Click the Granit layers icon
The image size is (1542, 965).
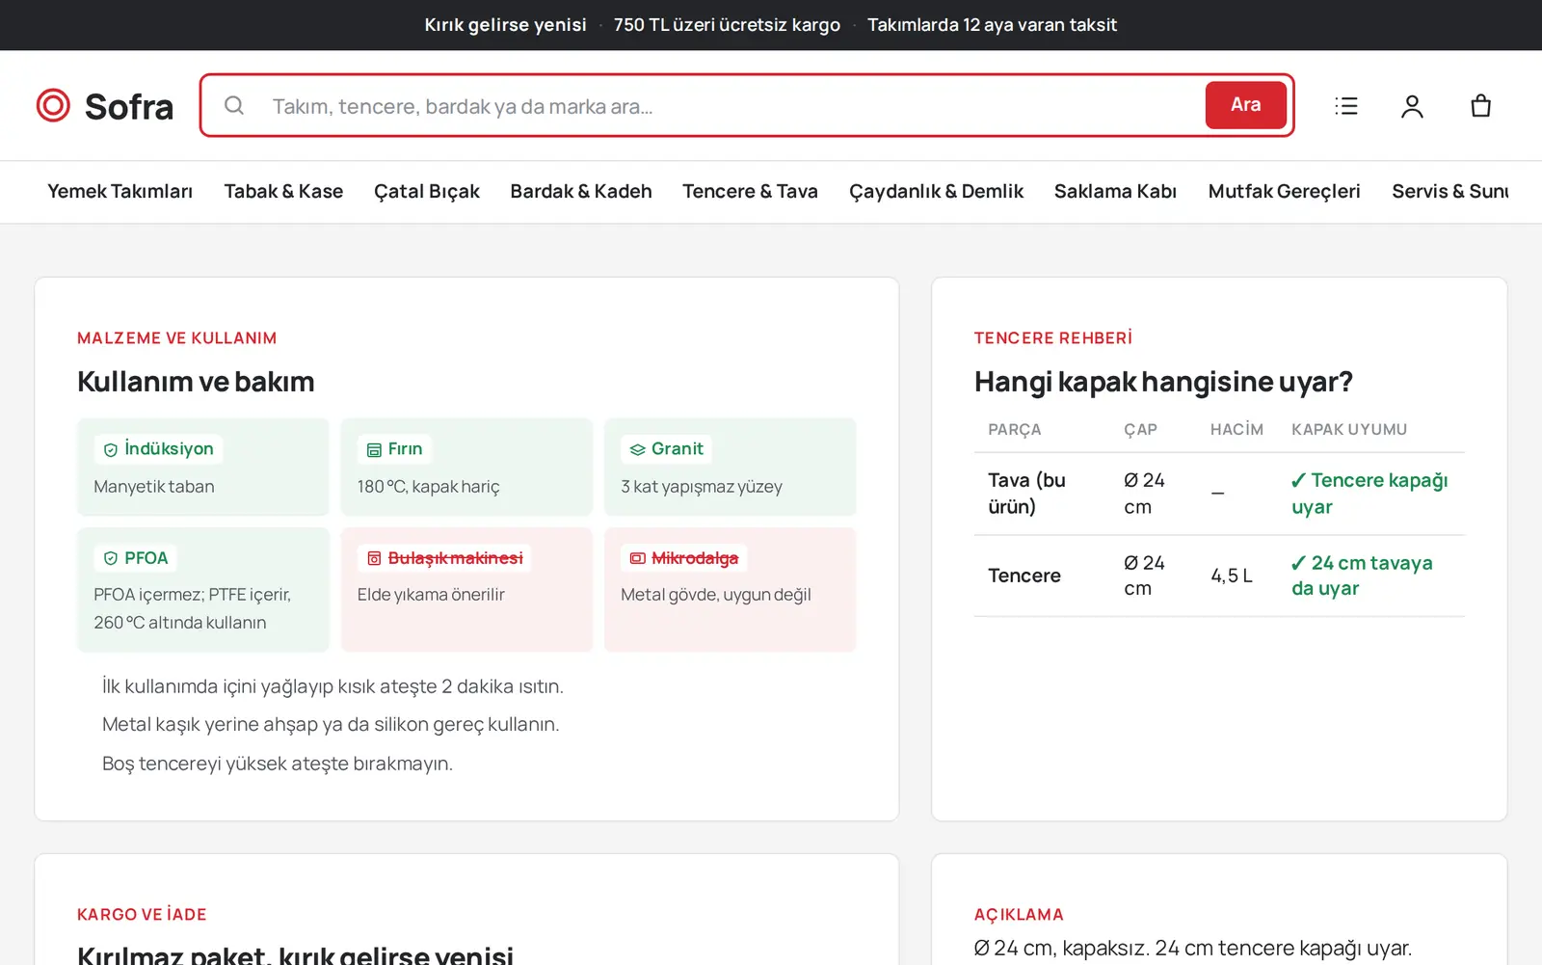point(638,449)
